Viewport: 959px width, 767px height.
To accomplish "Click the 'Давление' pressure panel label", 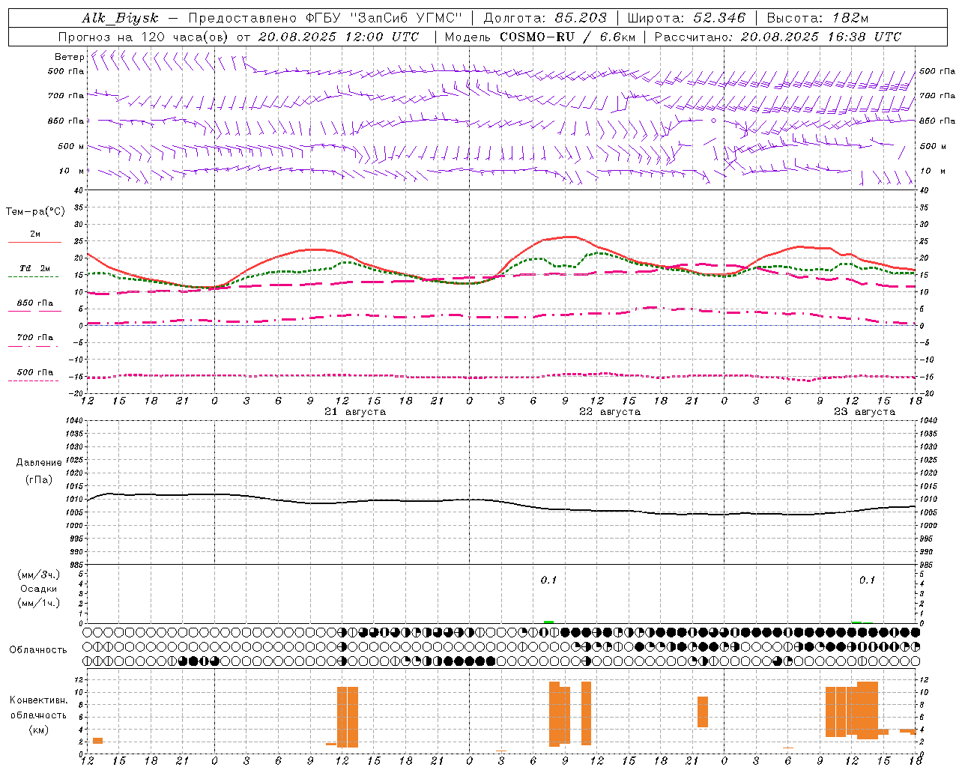I will pyautogui.click(x=39, y=463).
